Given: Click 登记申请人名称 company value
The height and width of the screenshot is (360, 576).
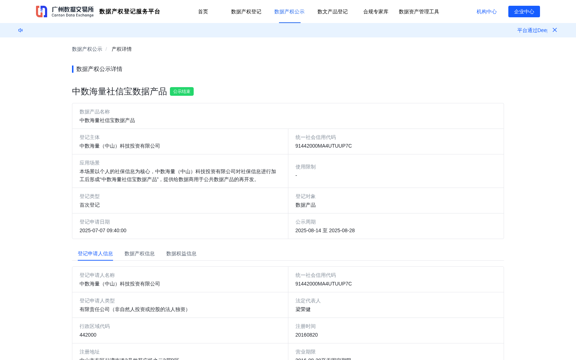Looking at the screenshot, I should [120, 284].
